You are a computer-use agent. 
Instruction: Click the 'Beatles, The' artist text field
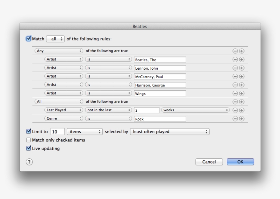[x=160, y=60]
